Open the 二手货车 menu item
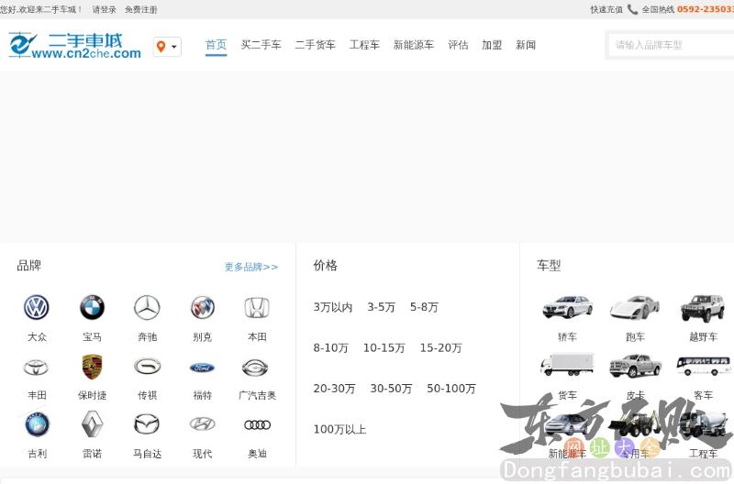This screenshot has height=484, width=734. 315,45
